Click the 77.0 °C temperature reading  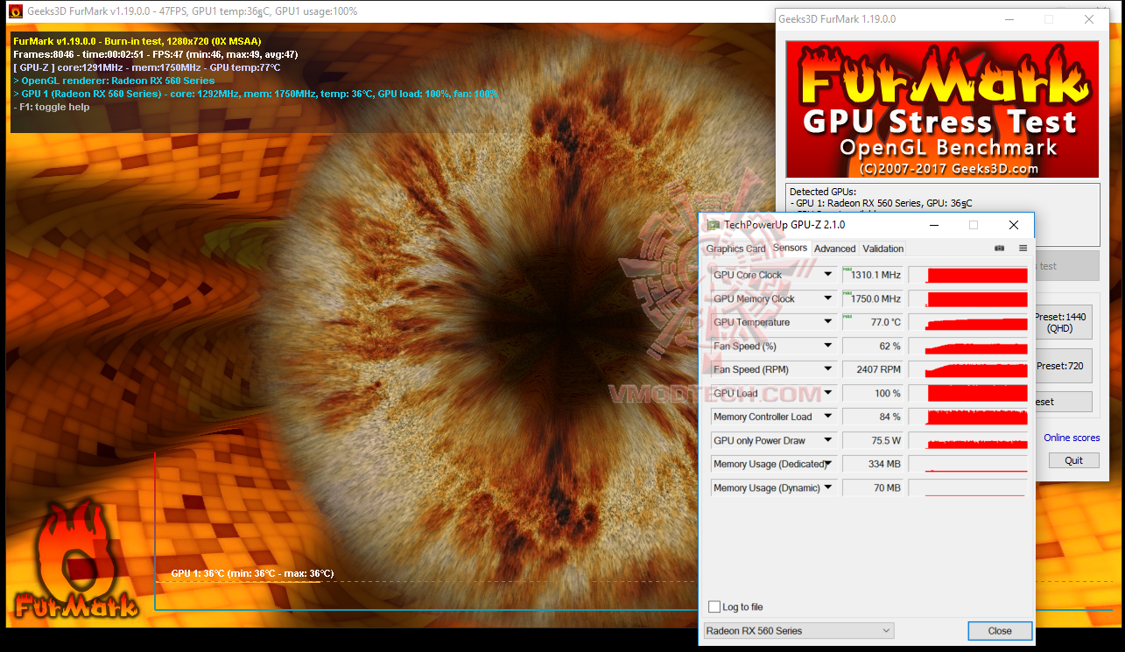872,322
